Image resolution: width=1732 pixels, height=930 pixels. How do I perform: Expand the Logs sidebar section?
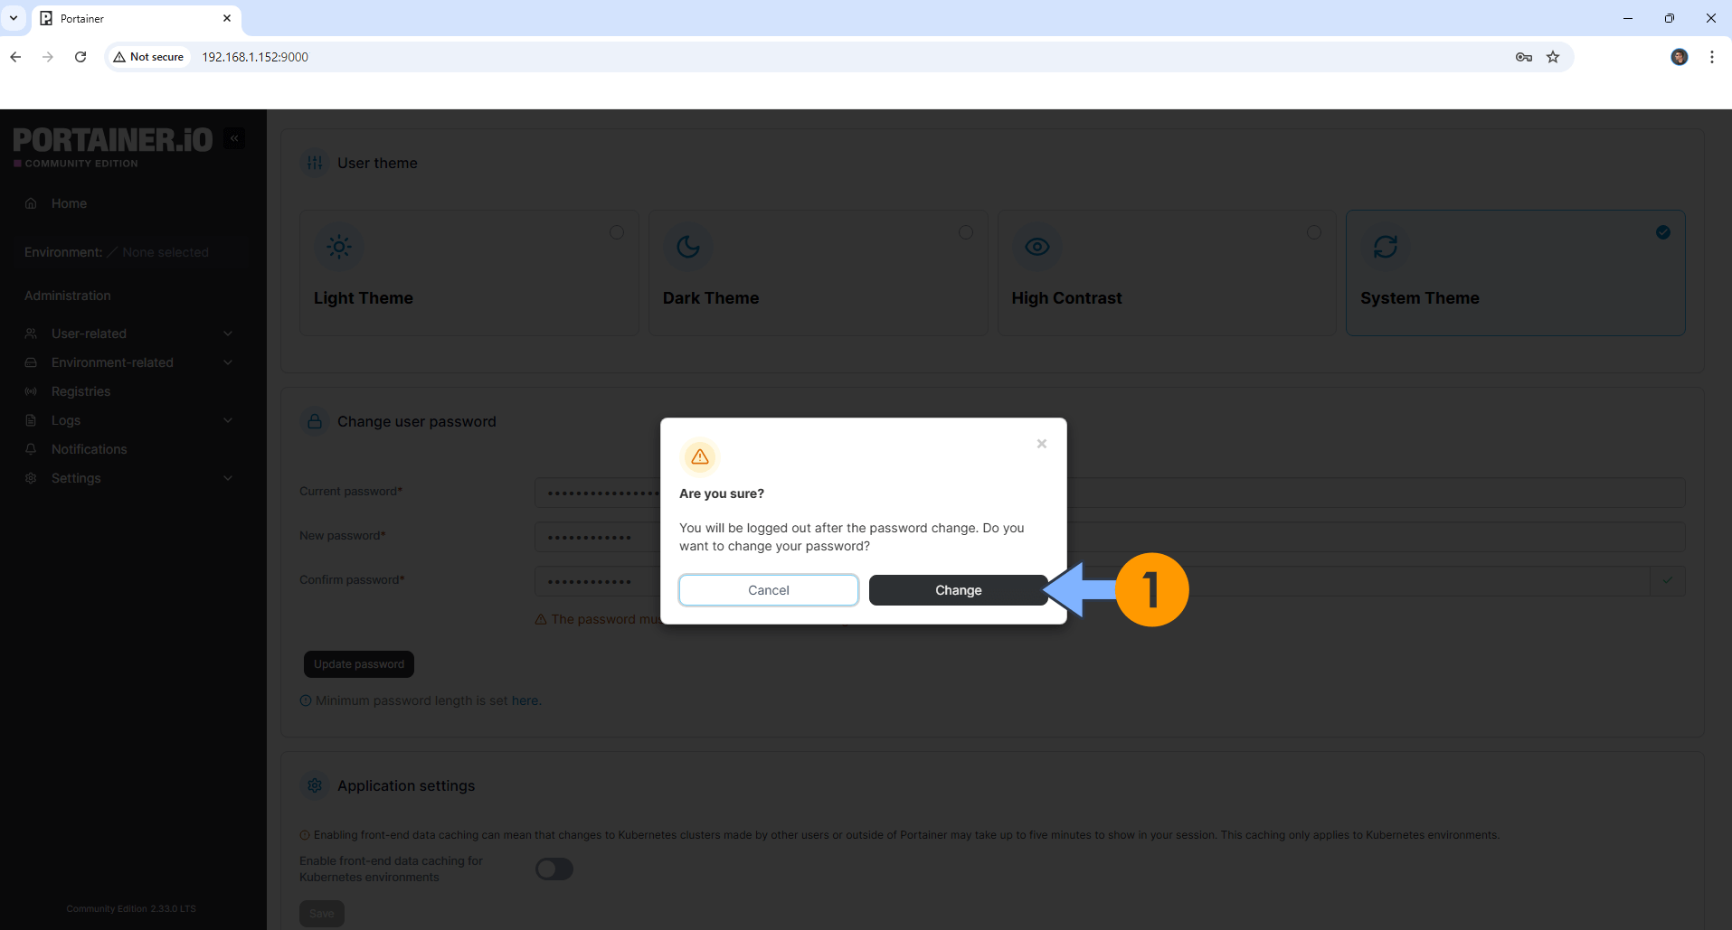(x=228, y=420)
